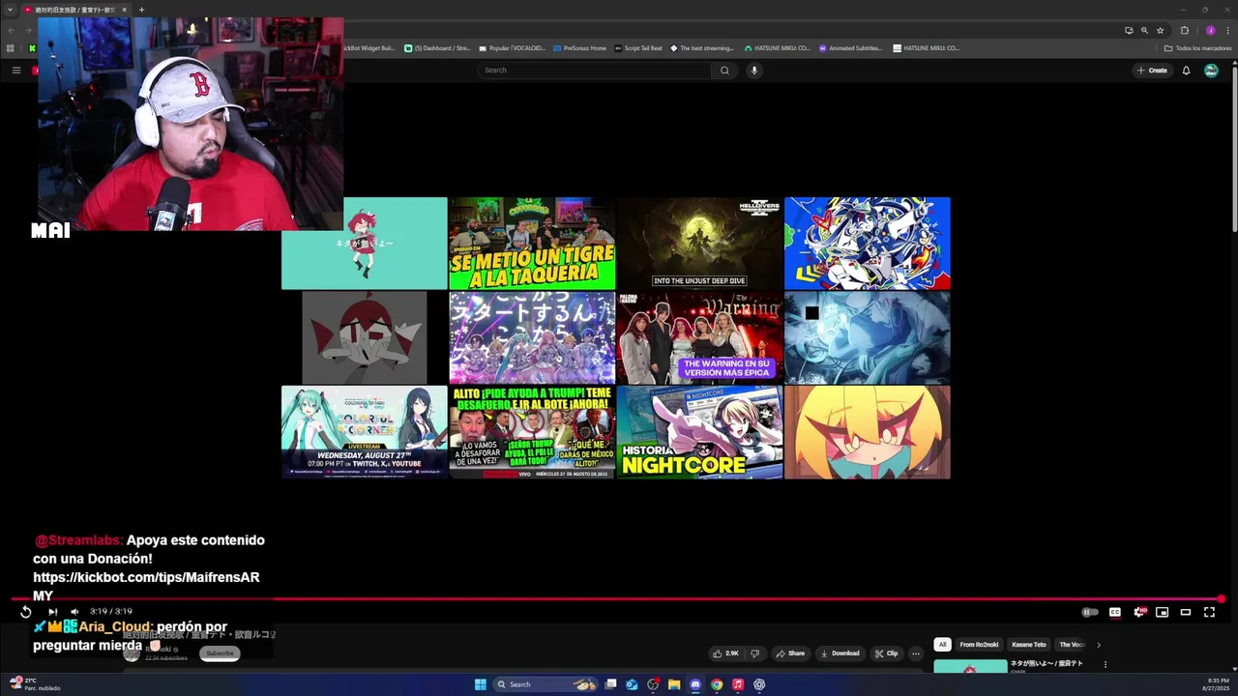
Task: Open more actions under the video
Action: (916, 653)
